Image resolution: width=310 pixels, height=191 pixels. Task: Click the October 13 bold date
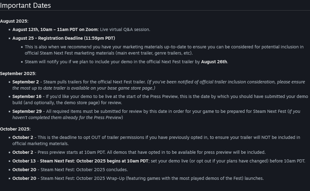(x=24, y=161)
